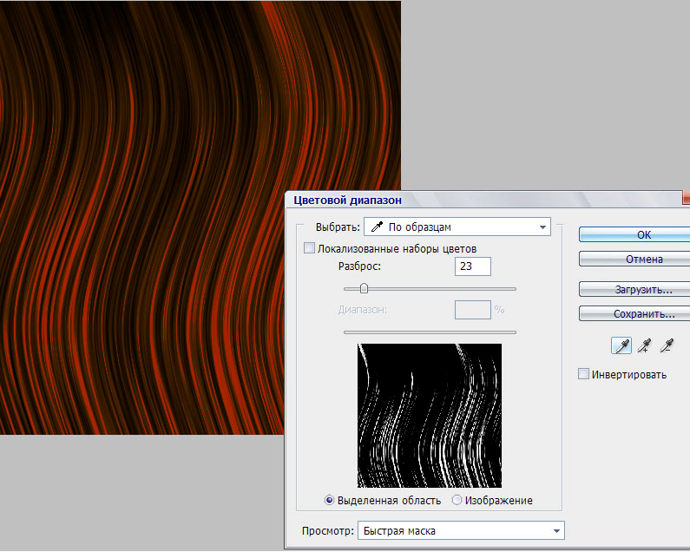Screen dimensions: 690x552
Task: Click the Разброс slider handle
Action: (364, 288)
